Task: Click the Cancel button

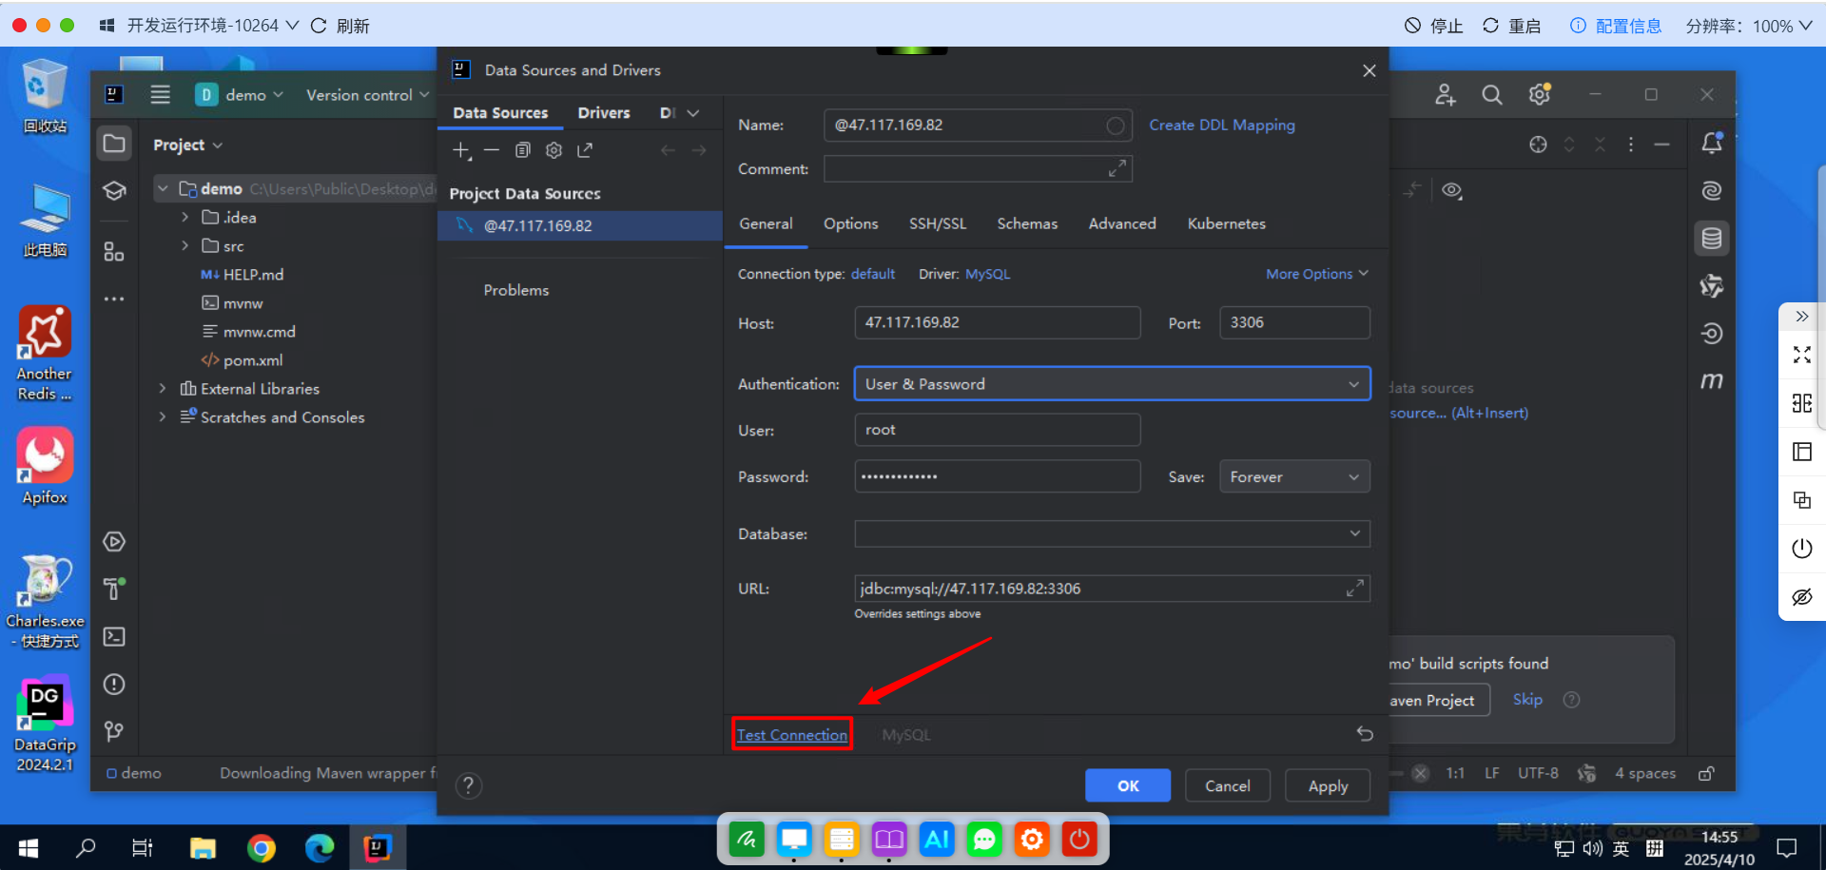Action: tap(1228, 785)
